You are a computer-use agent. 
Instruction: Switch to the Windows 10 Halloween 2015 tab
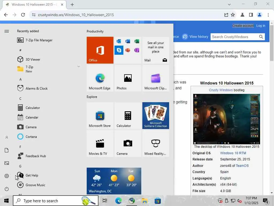[34, 5]
